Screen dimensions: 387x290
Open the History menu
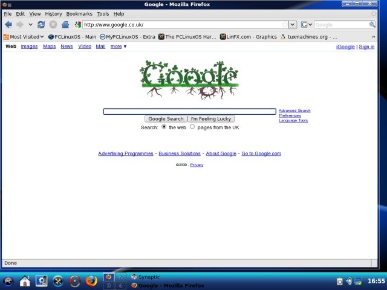pos(53,14)
